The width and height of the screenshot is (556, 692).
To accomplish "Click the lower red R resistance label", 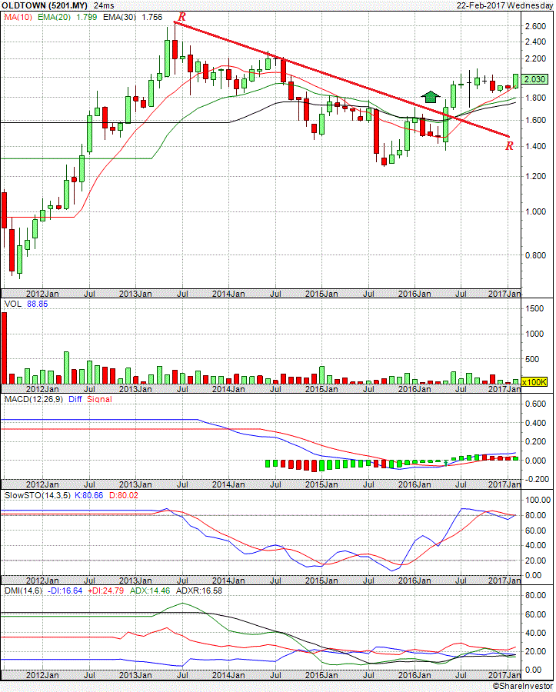I will [509, 146].
